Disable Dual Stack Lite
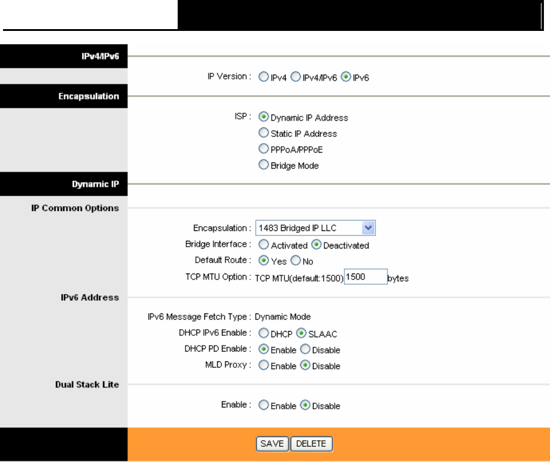Viewport: 550px width, 462px height. click(305, 405)
